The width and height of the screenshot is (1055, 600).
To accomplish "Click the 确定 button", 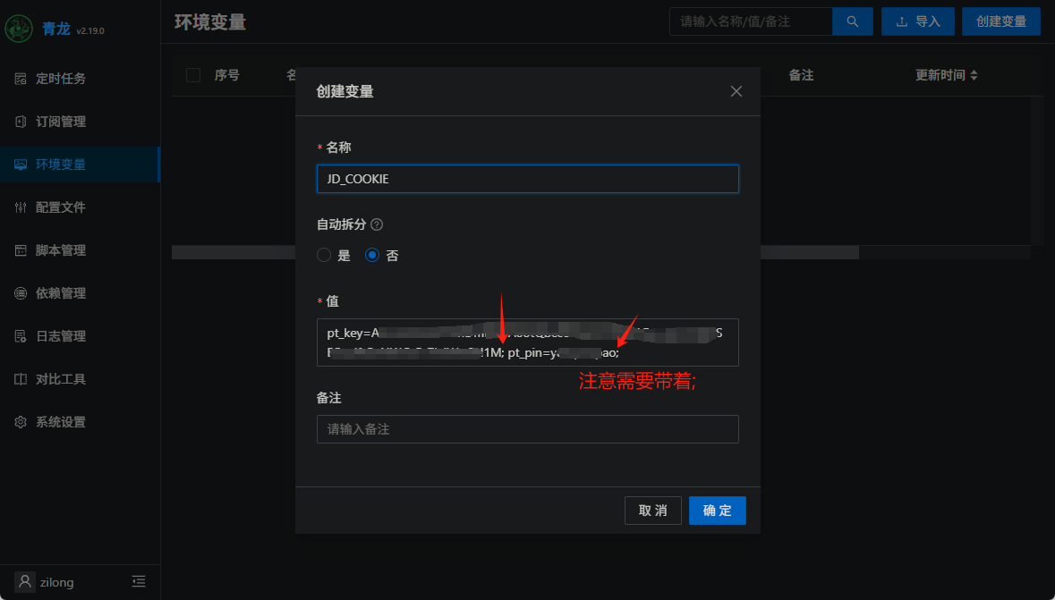I will 718,511.
